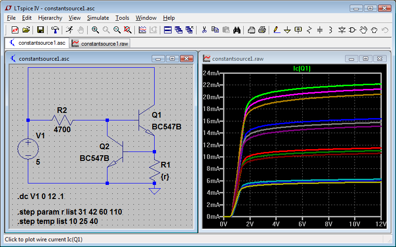The height and width of the screenshot is (247, 396).
Task: Pick the capacitor component tool
Action: [x=320, y=30]
